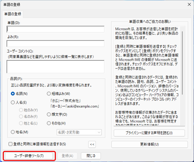
Task: Click the 単語収集へのご協力のお願い heading
Action: pyautogui.click(x=150, y=22)
